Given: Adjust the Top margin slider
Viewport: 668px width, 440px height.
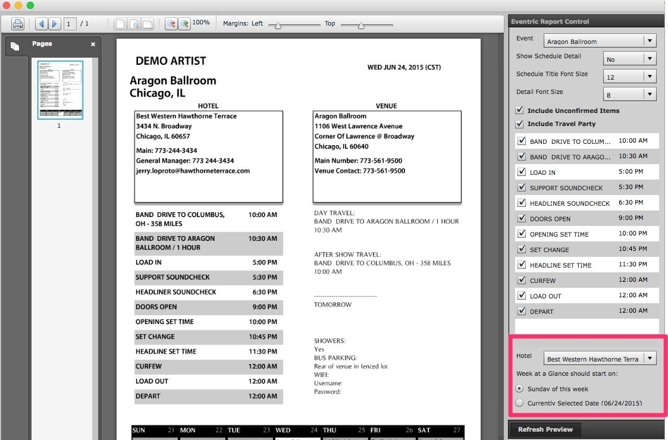Looking at the screenshot, I should coord(361,26).
